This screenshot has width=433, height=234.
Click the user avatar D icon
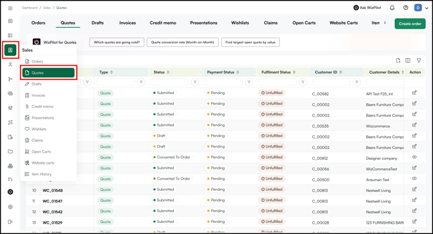(417, 8)
